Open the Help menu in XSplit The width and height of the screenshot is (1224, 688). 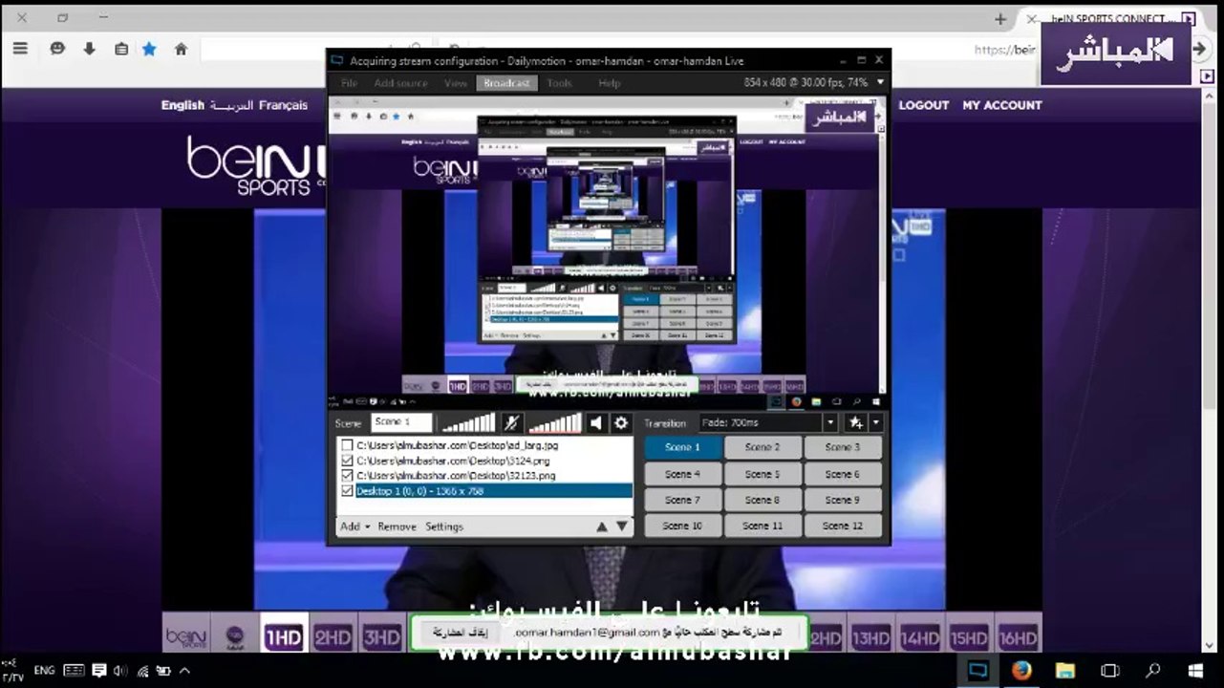(x=610, y=83)
